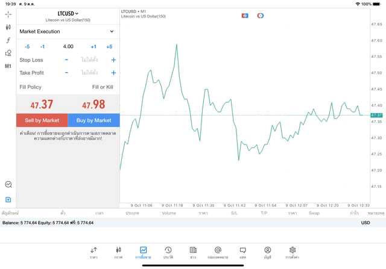The image size is (386, 269).
Task: Click the 19:39 status bar clock
Action: click(11, 4)
